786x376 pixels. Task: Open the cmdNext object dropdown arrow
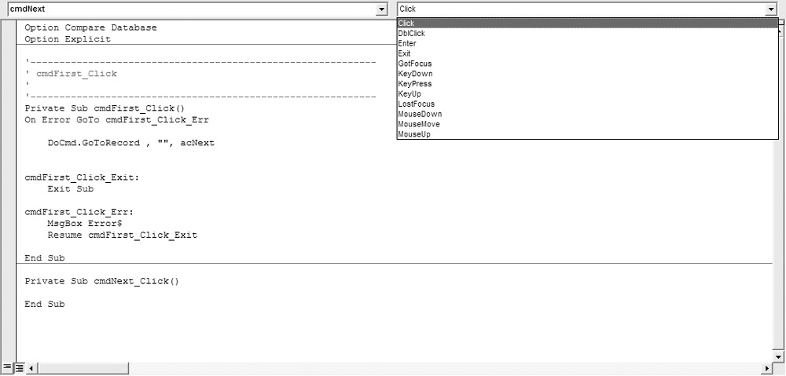coord(382,9)
